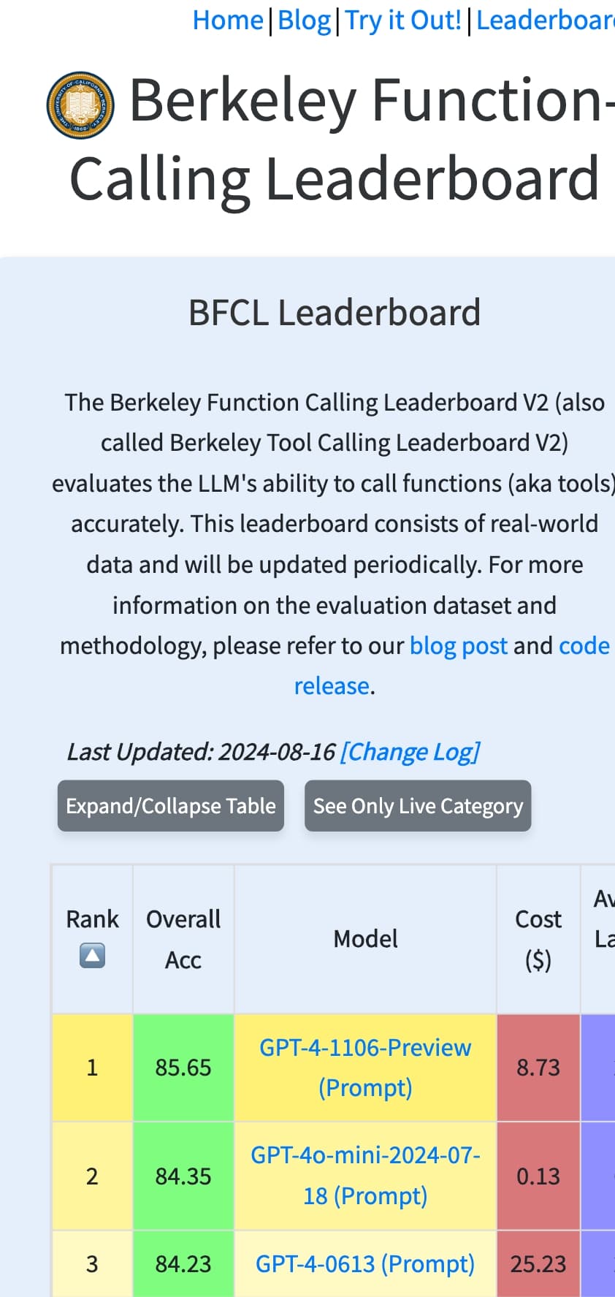Click the Model column header
The width and height of the screenshot is (615, 1297).
(x=365, y=939)
